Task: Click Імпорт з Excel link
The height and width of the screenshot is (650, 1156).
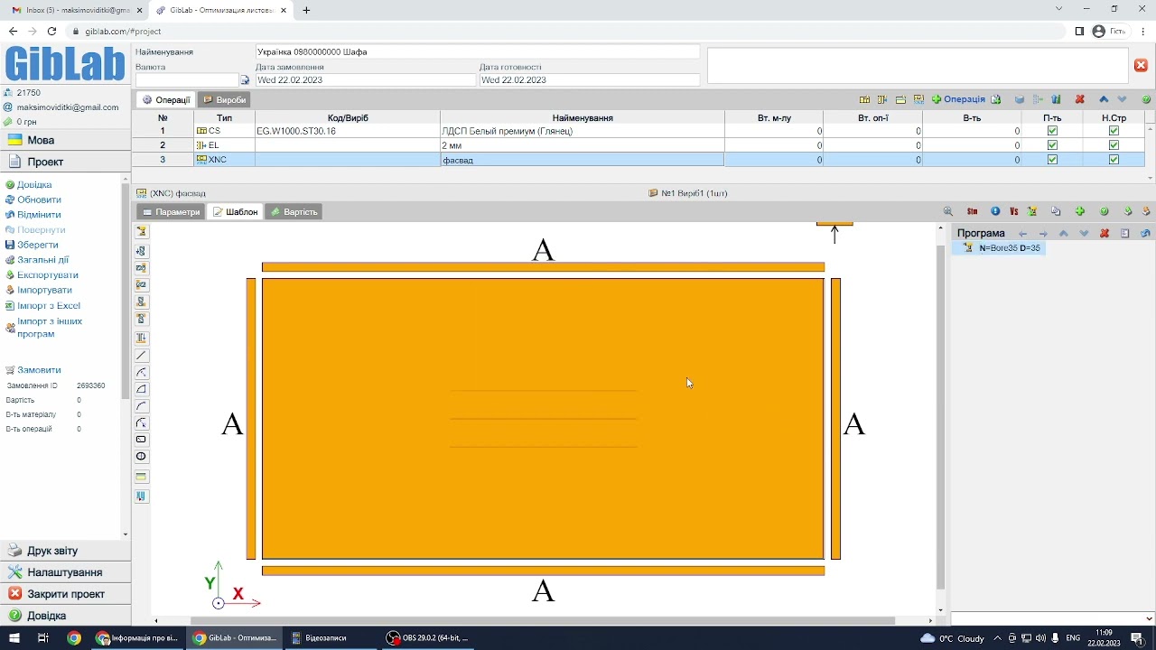Action: (49, 305)
